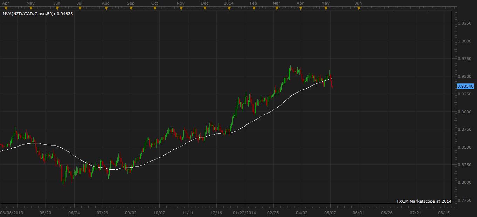Screen dimensions: 477x217
Task: Click the 1.0000 price axis label
Action: [464, 41]
